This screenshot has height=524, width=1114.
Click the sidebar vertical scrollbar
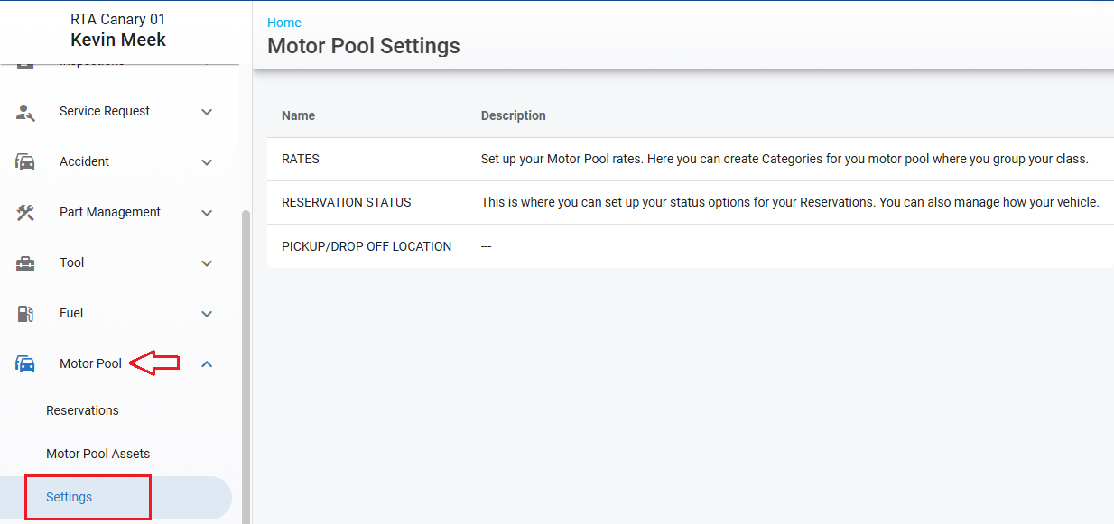(x=246, y=361)
